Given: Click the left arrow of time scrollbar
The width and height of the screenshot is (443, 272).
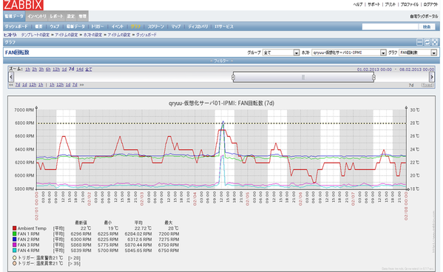Looking at the screenshot, I should point(11,77).
